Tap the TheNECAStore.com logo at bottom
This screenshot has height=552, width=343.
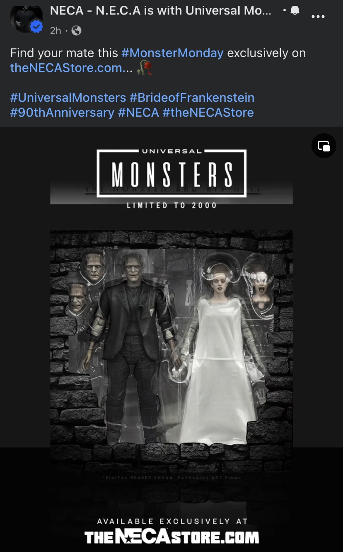click(171, 537)
